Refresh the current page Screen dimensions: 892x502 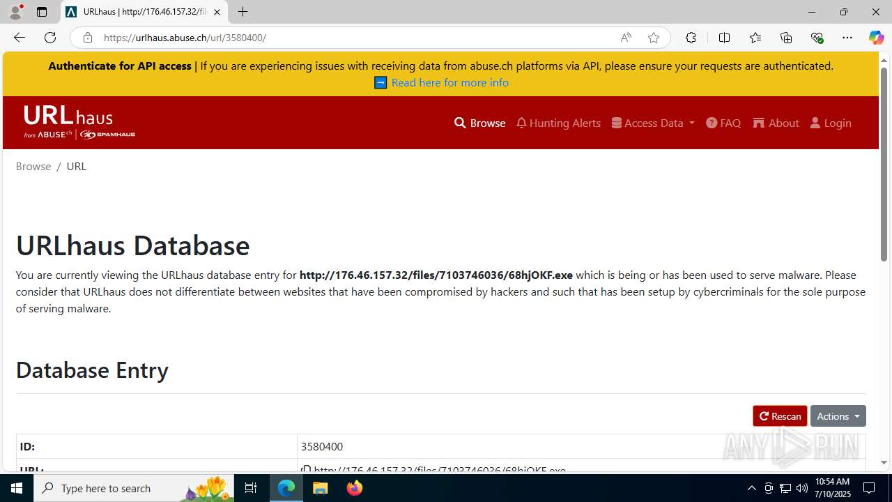[x=50, y=38]
